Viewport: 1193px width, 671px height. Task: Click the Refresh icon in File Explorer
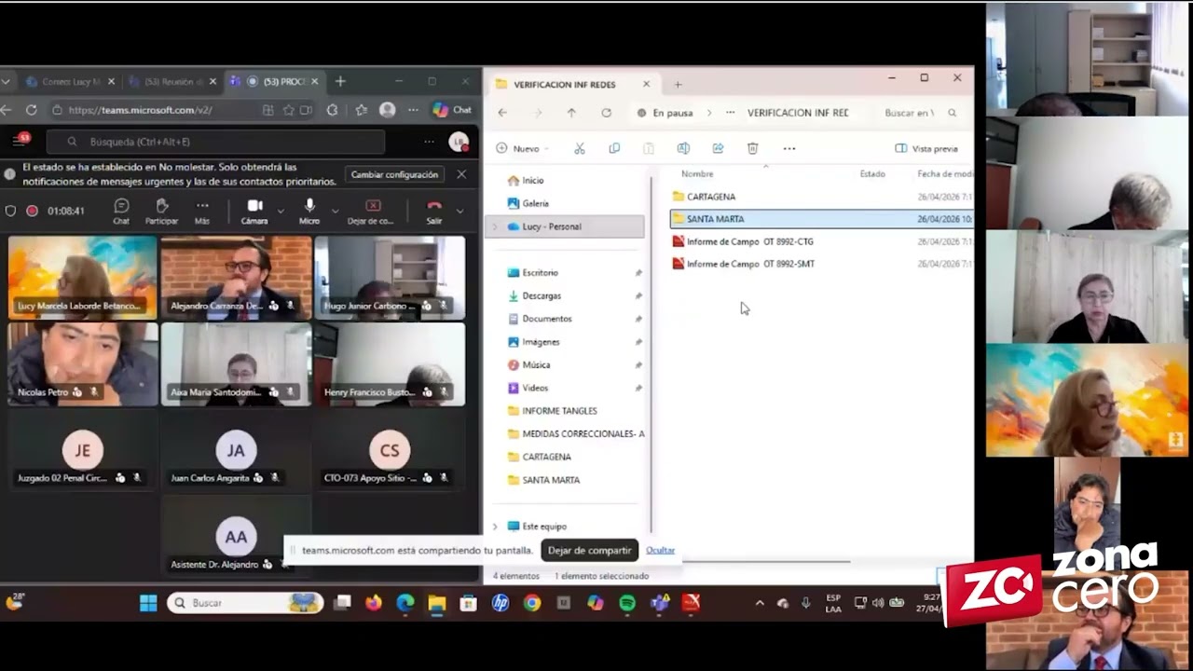pyautogui.click(x=606, y=113)
